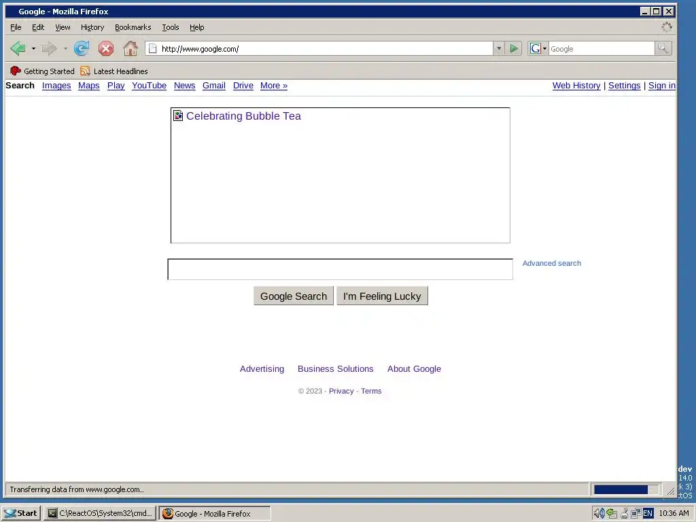Image resolution: width=696 pixels, height=522 pixels.
Task: Open the Privacy footer link
Action: [x=341, y=391]
